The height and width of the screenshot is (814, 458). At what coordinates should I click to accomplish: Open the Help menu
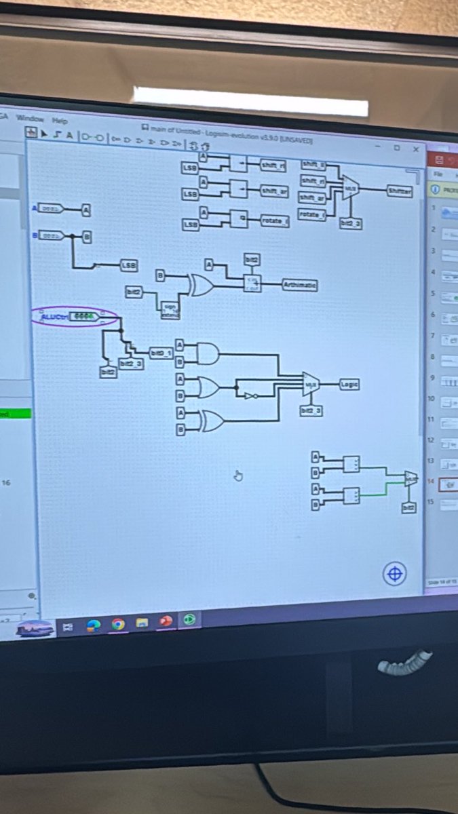pos(59,120)
